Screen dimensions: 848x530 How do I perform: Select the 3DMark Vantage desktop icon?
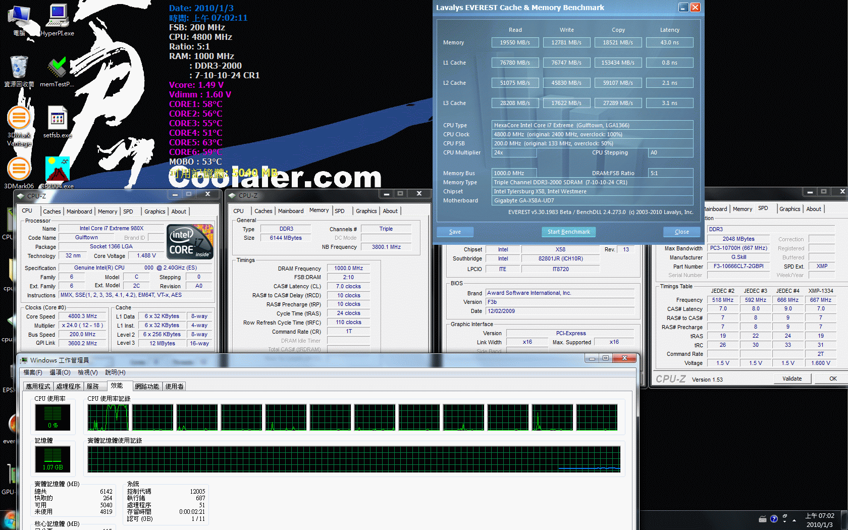click(19, 126)
